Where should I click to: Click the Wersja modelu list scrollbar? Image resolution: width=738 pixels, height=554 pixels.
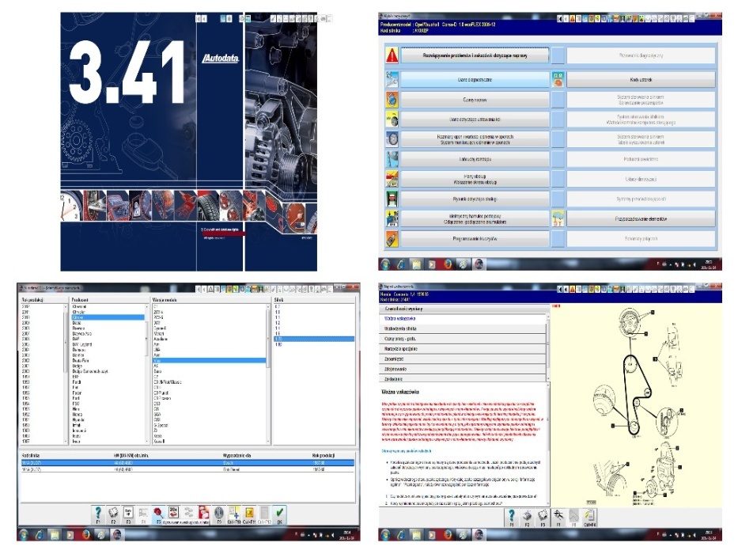click(x=268, y=374)
